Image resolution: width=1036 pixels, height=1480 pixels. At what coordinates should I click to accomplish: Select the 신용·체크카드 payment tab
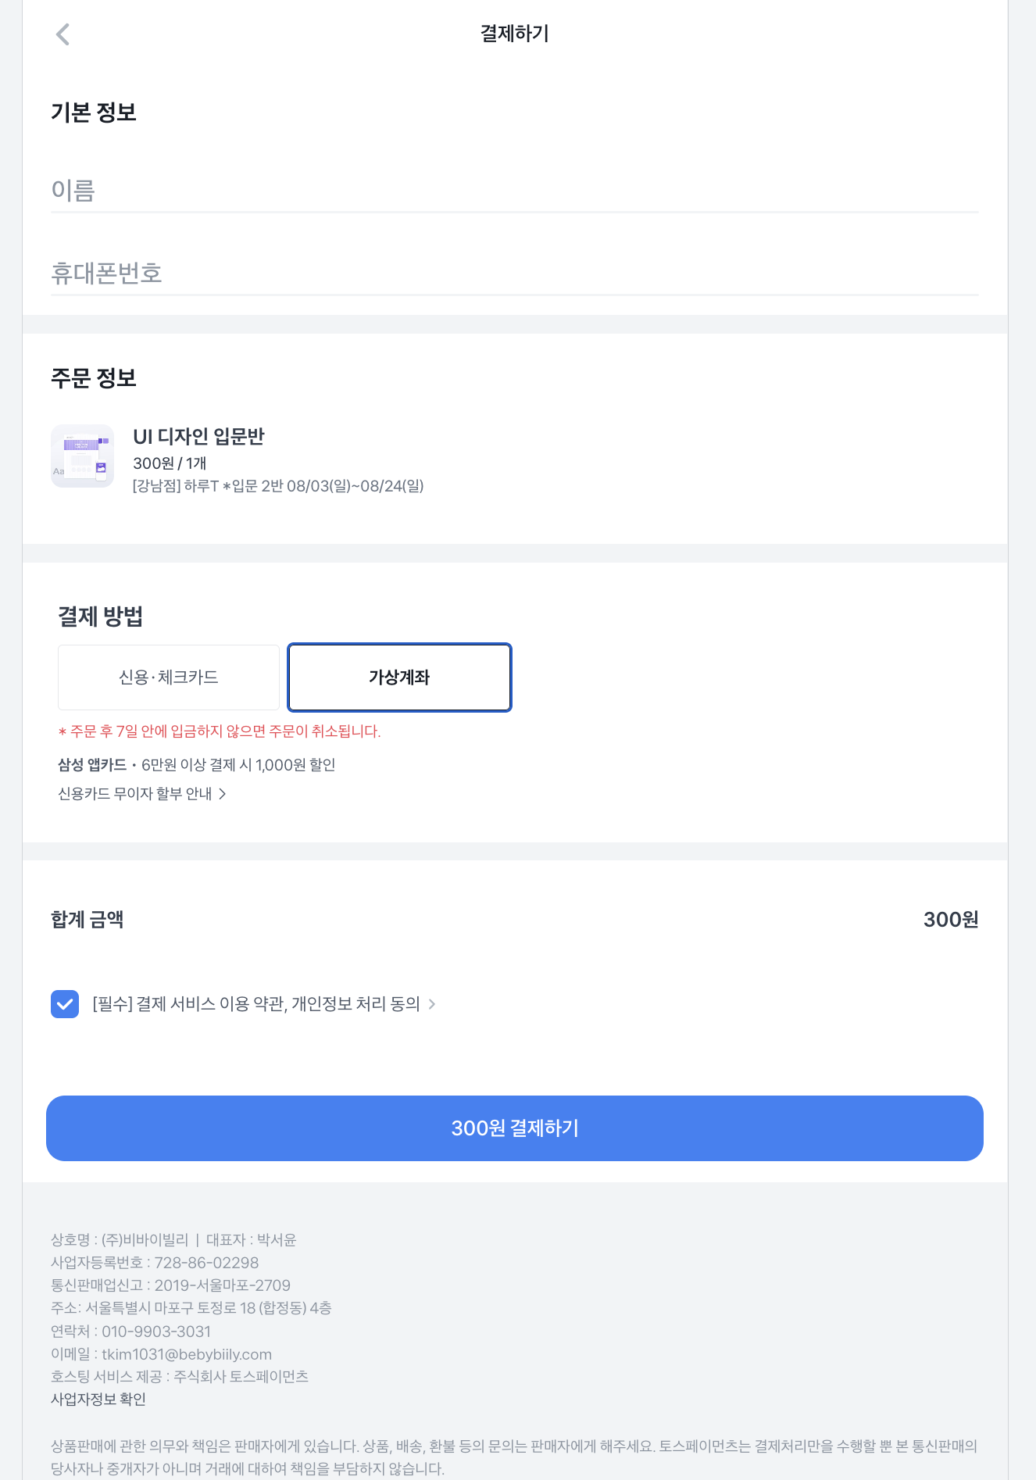click(169, 677)
